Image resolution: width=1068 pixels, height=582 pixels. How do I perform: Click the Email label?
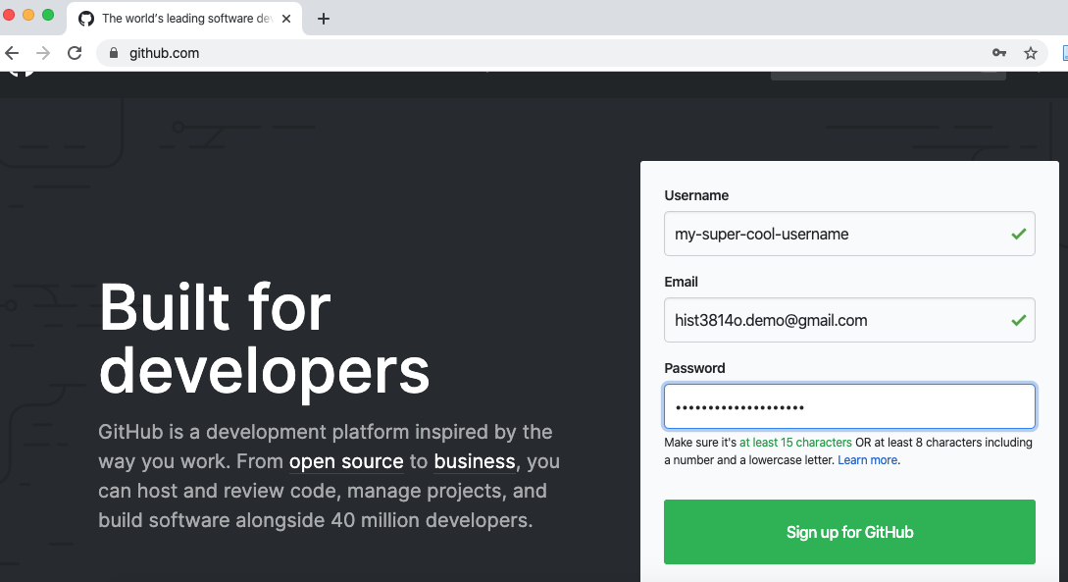[x=682, y=282]
